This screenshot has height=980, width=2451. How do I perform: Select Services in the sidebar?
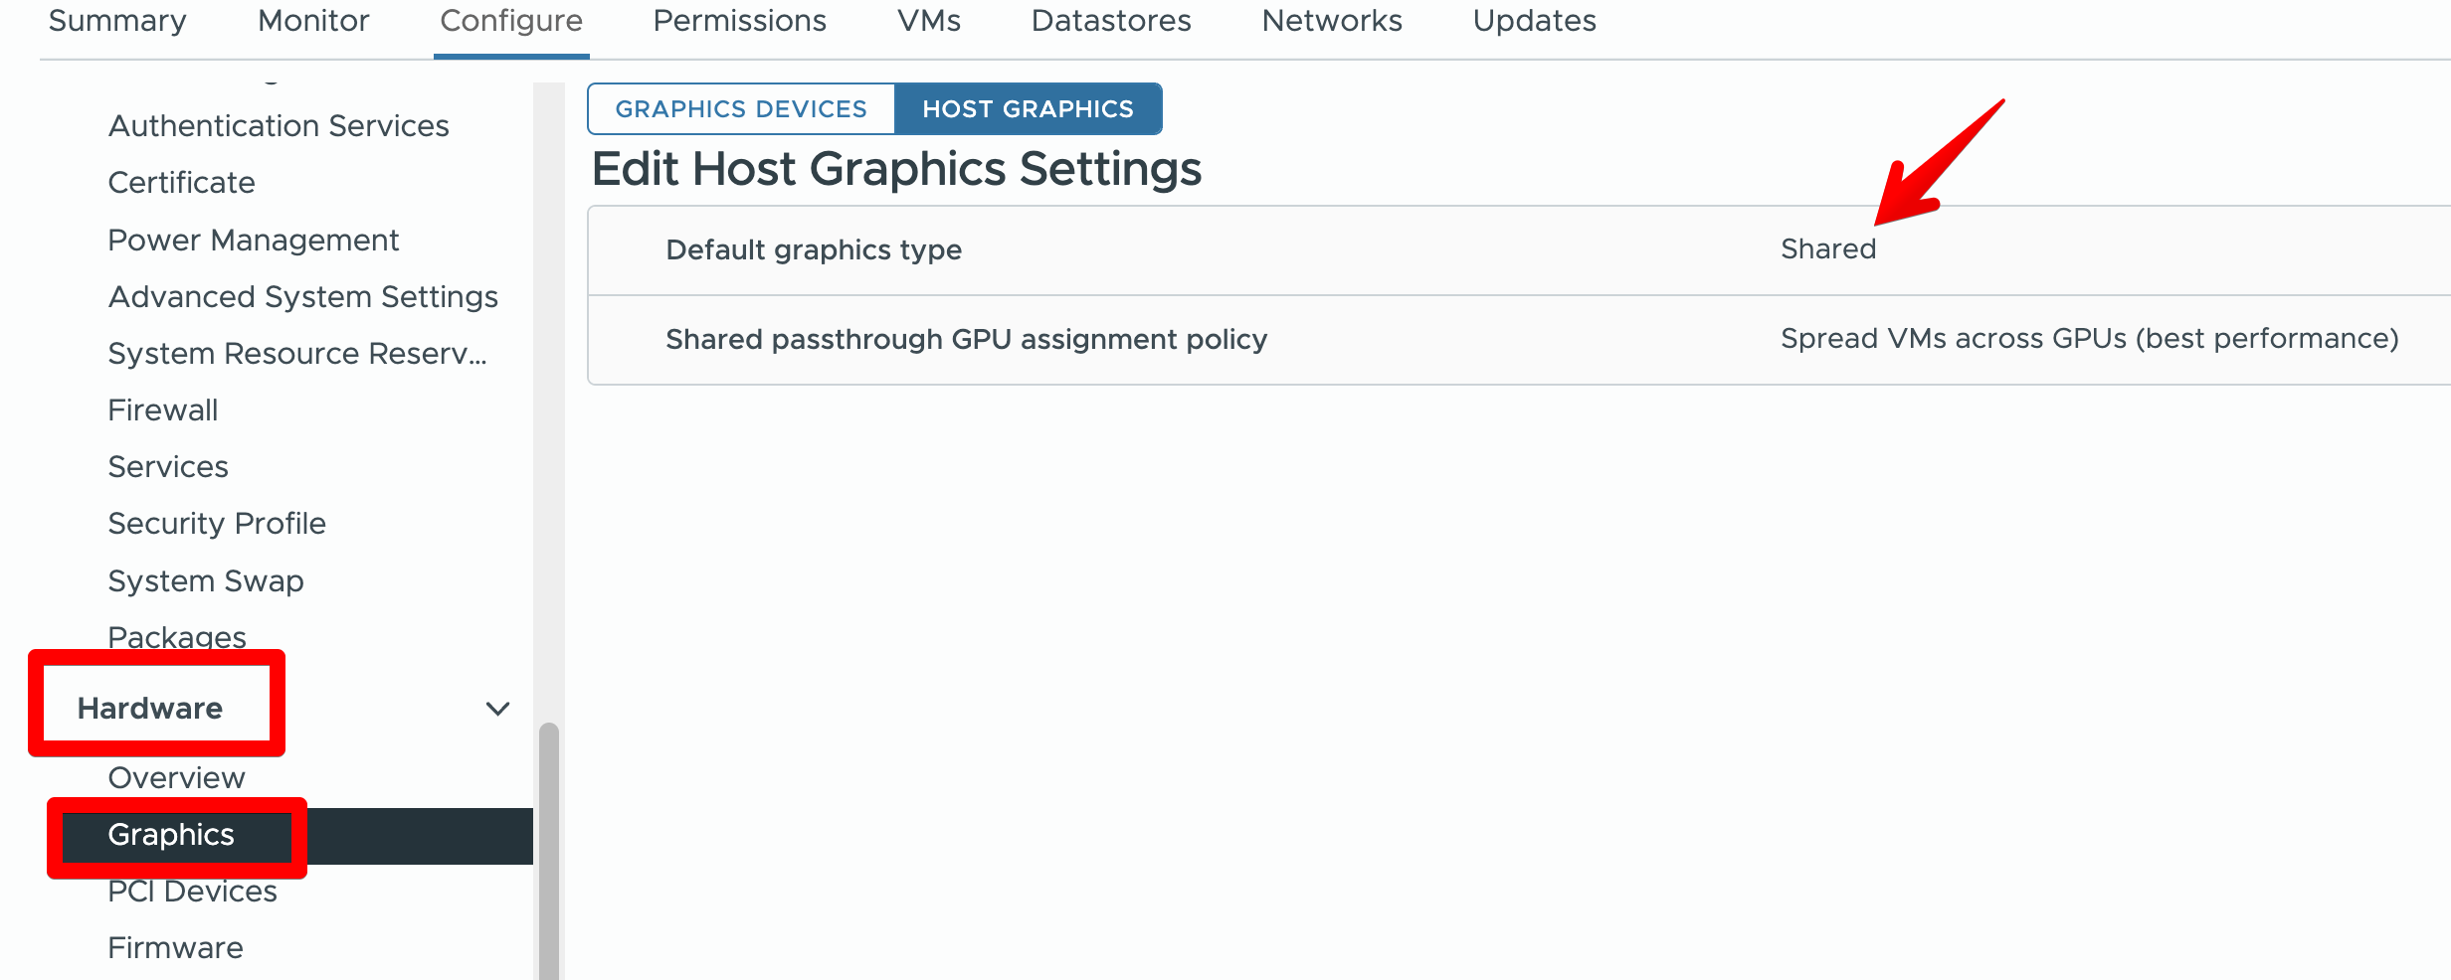click(168, 467)
